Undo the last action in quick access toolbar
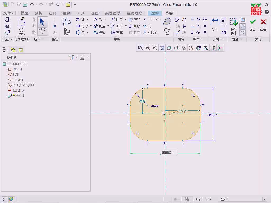The image size is (271, 203). click(x=31, y=5)
